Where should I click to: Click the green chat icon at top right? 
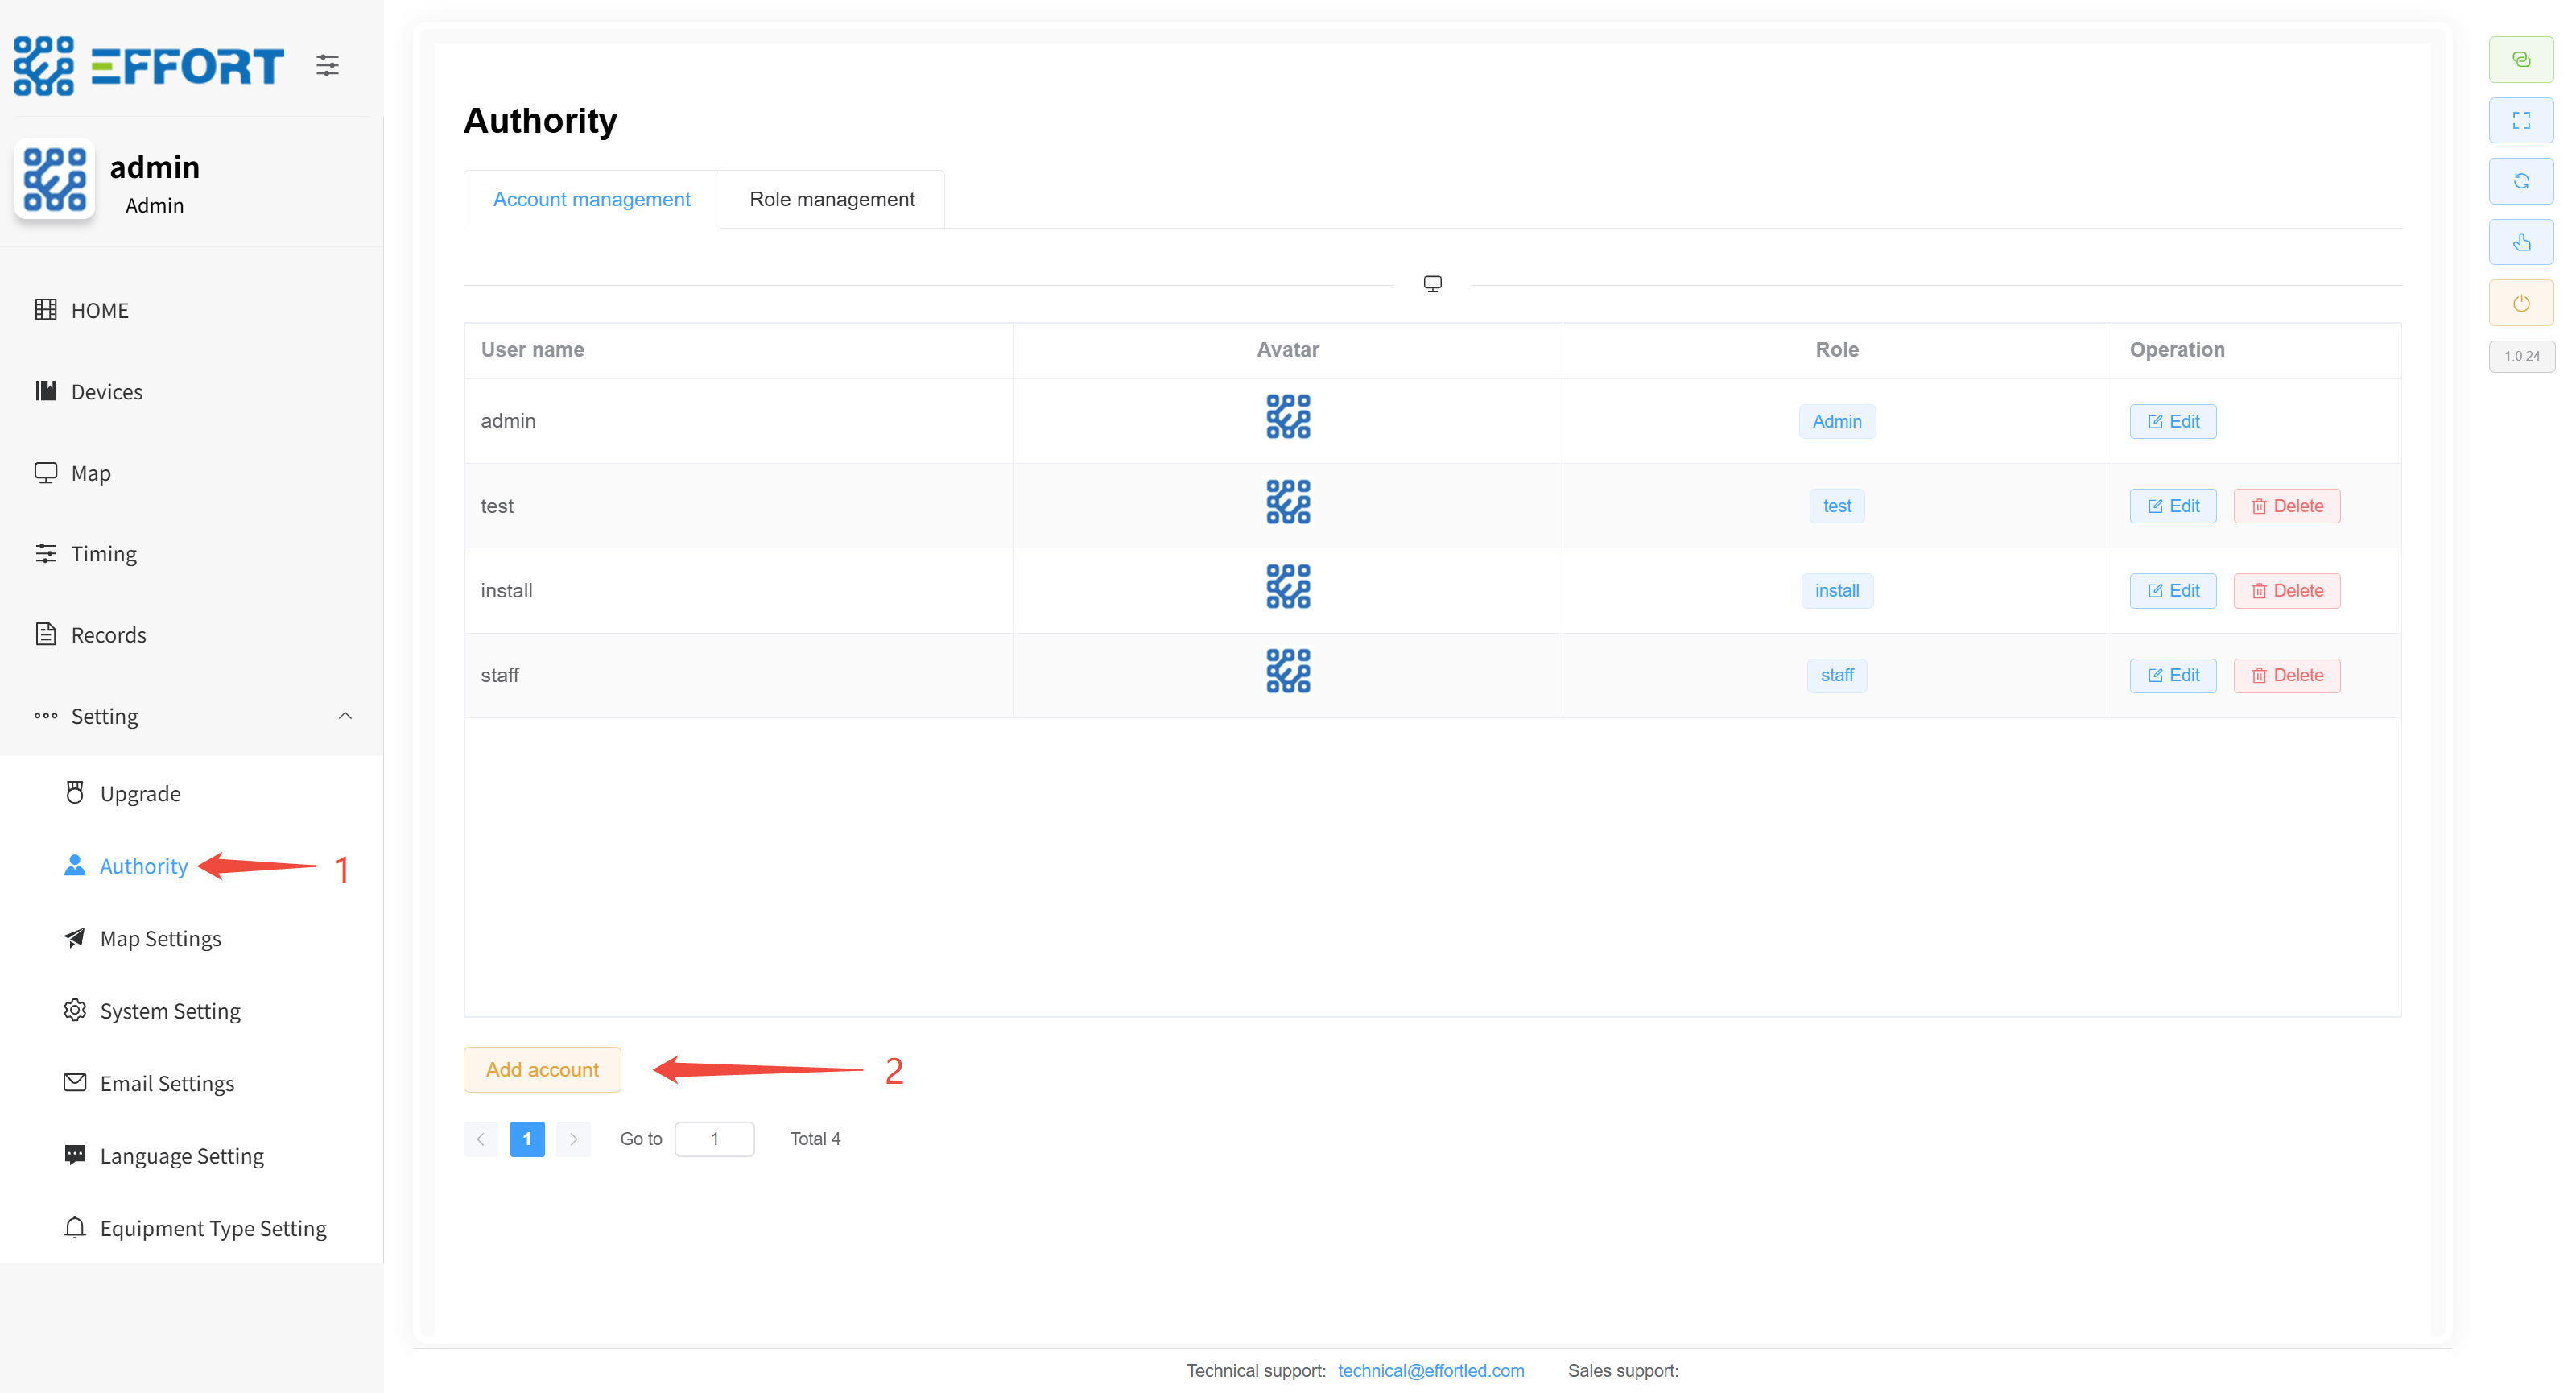[x=2520, y=60]
